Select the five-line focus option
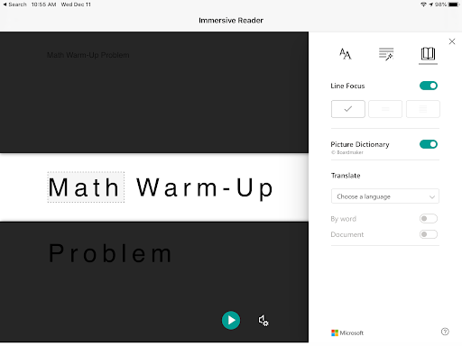 pos(423,109)
